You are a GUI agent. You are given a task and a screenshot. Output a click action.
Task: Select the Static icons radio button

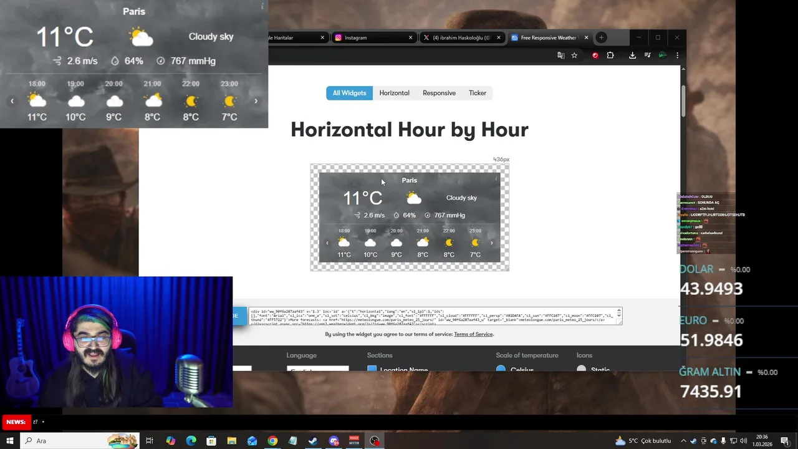[x=582, y=369]
